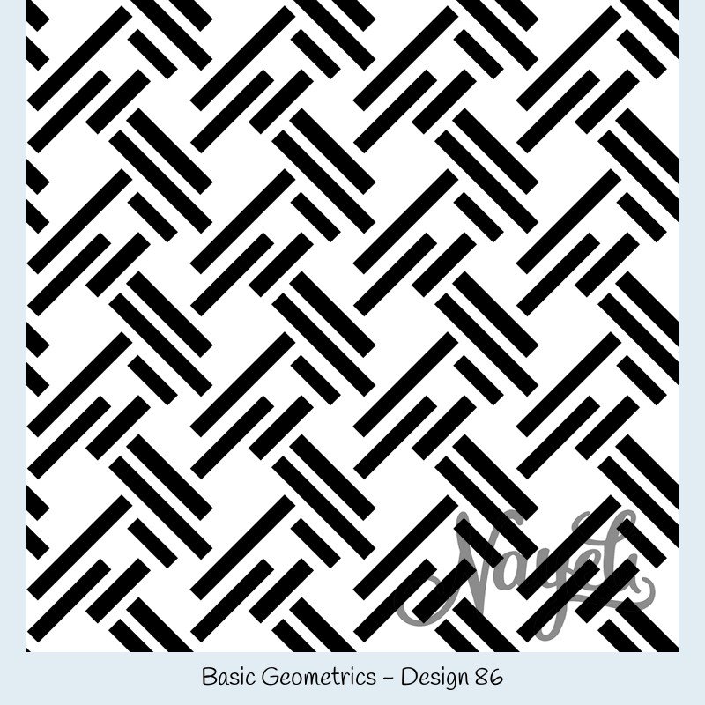Click the light blue strip along the right edge
Viewport: 705px width, 705px height.
(x=692, y=326)
